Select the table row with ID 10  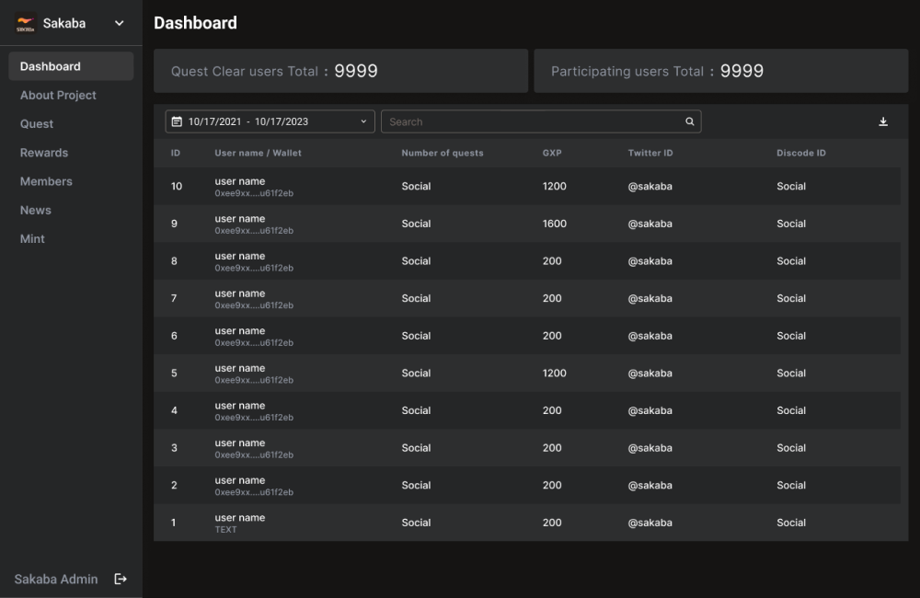527,187
